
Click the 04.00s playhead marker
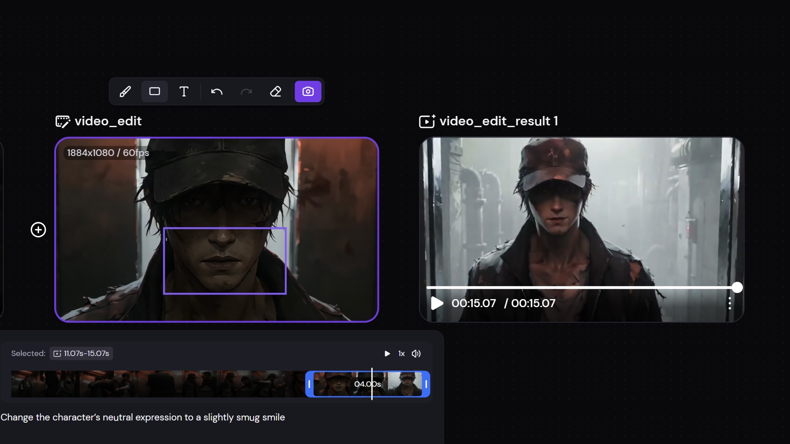(x=372, y=384)
